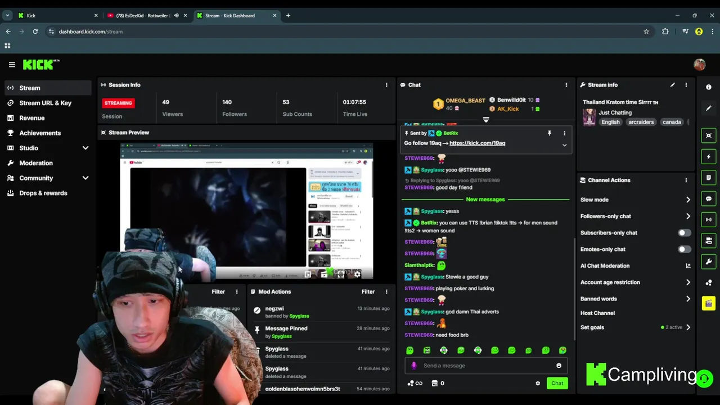Open the profile avatar menu
The image size is (720, 405).
tap(699, 65)
